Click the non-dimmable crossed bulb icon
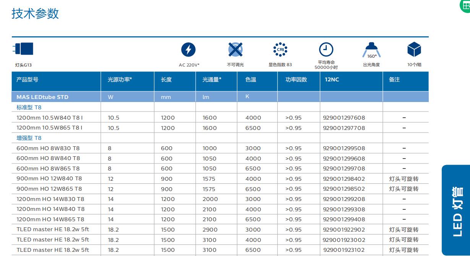 click(x=235, y=50)
